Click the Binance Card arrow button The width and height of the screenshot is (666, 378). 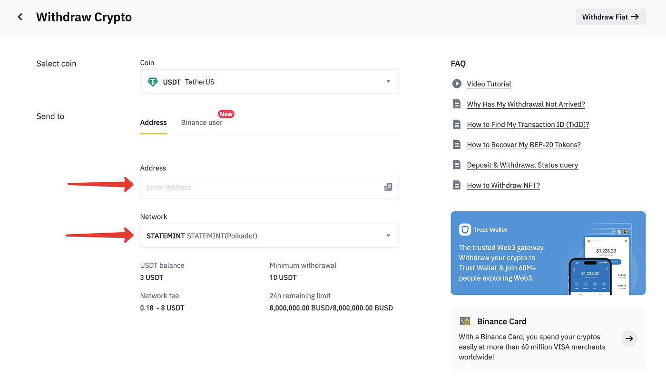pos(629,338)
